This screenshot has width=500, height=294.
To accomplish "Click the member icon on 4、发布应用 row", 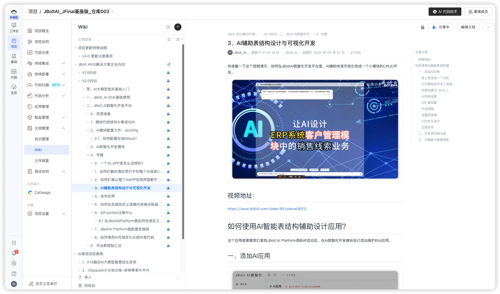I will [x=169, y=196].
